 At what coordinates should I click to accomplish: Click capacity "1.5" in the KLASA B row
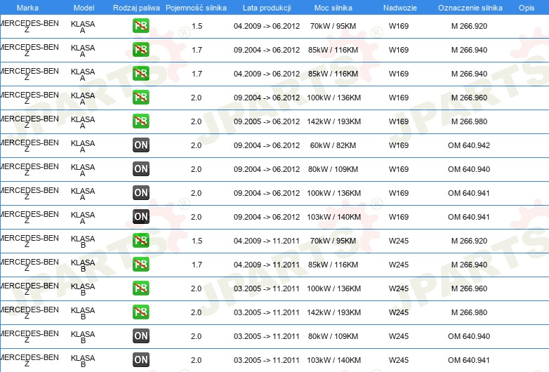pos(197,241)
